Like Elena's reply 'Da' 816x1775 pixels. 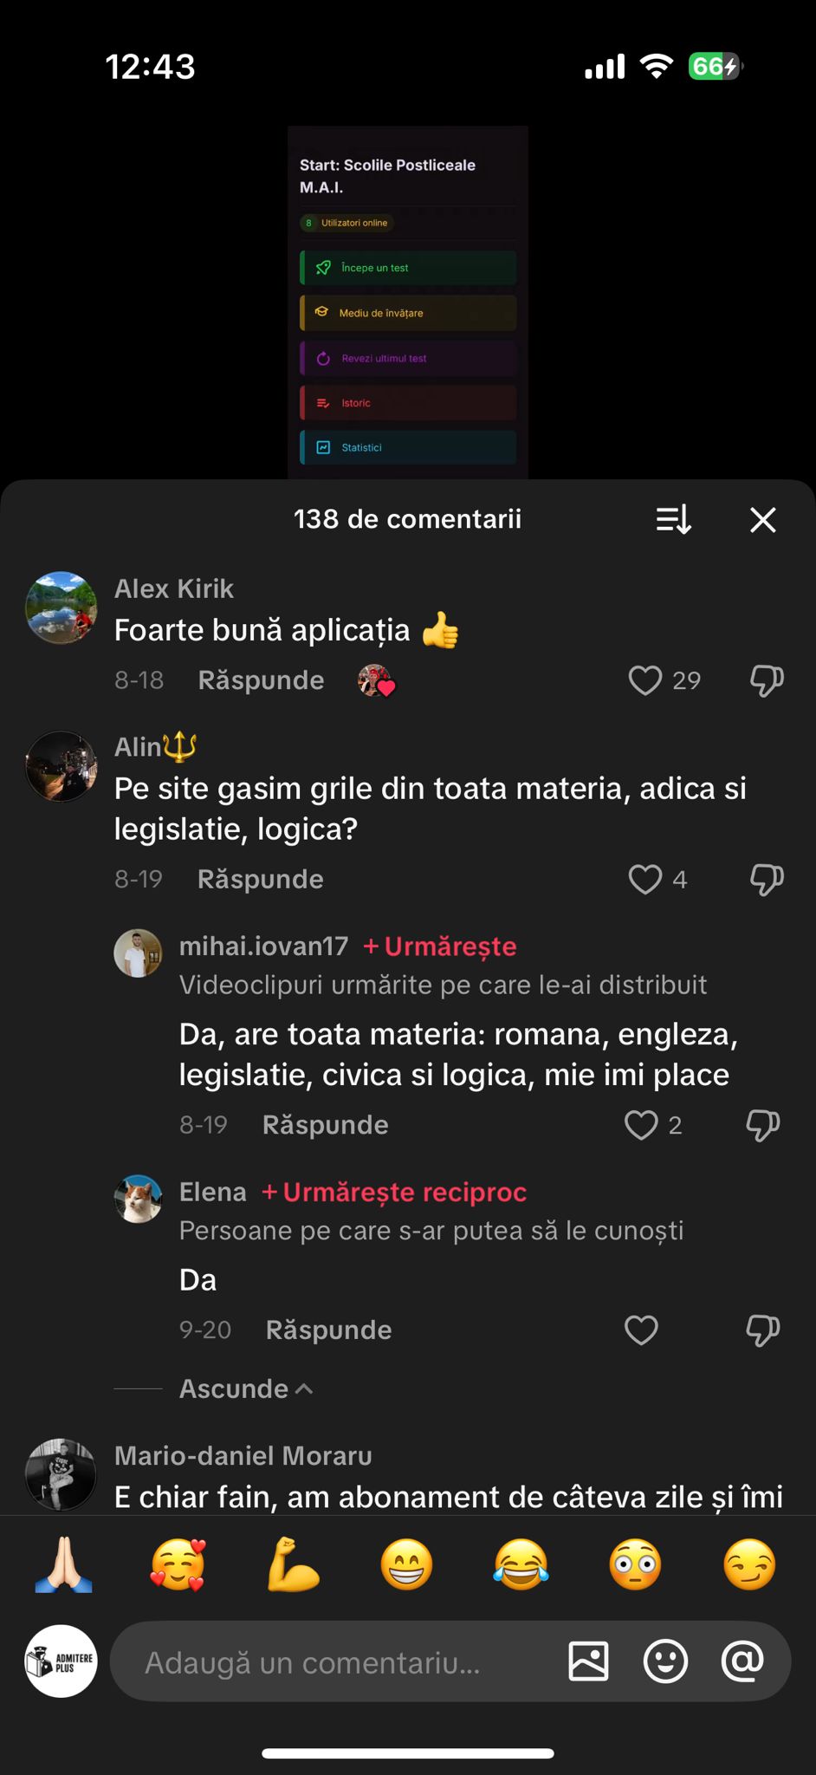(x=641, y=1330)
